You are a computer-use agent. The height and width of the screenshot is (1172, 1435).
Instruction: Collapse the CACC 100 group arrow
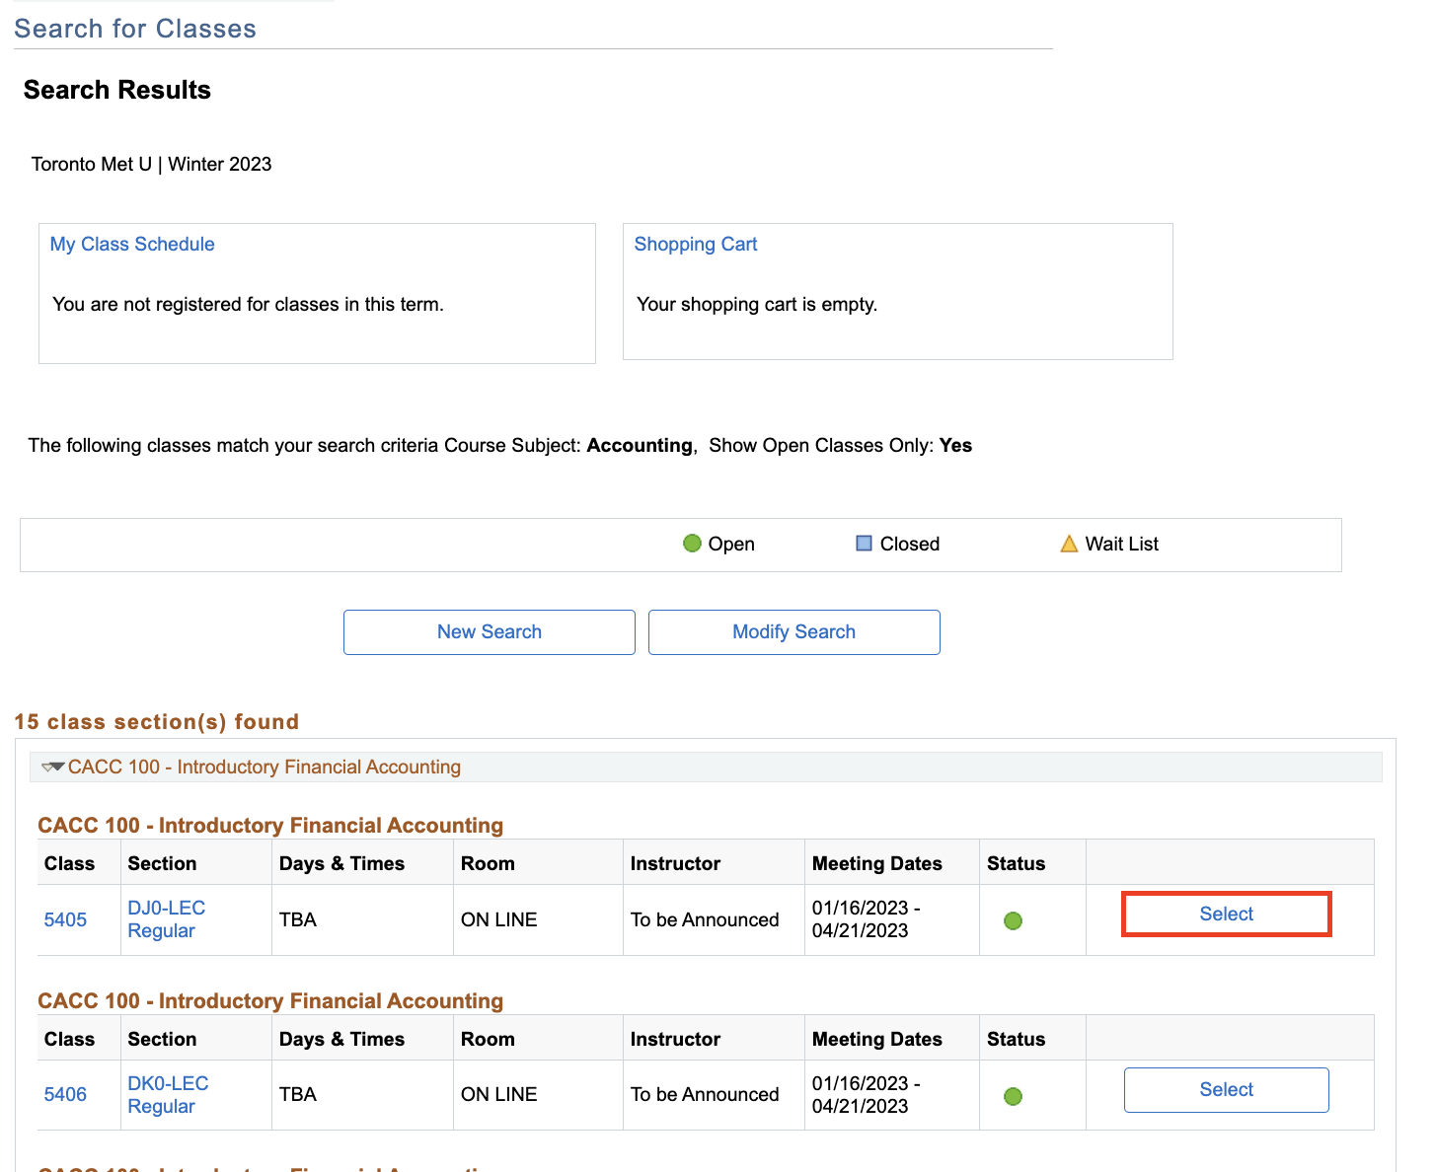pyautogui.click(x=53, y=767)
